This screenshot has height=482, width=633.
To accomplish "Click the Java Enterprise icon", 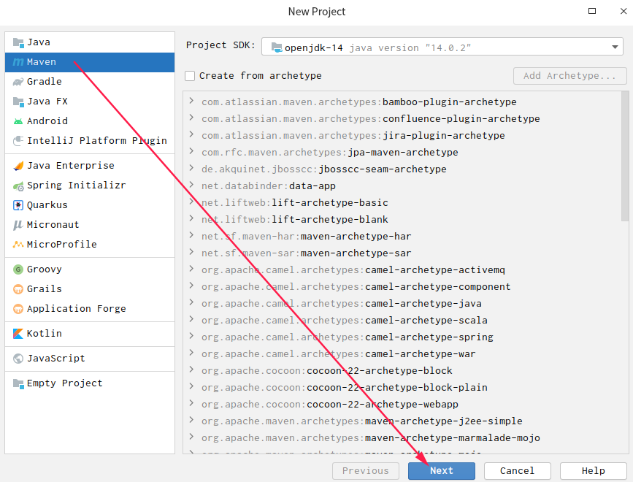I will point(18,166).
